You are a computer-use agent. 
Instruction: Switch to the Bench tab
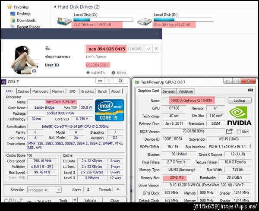pyautogui.click(x=102, y=91)
